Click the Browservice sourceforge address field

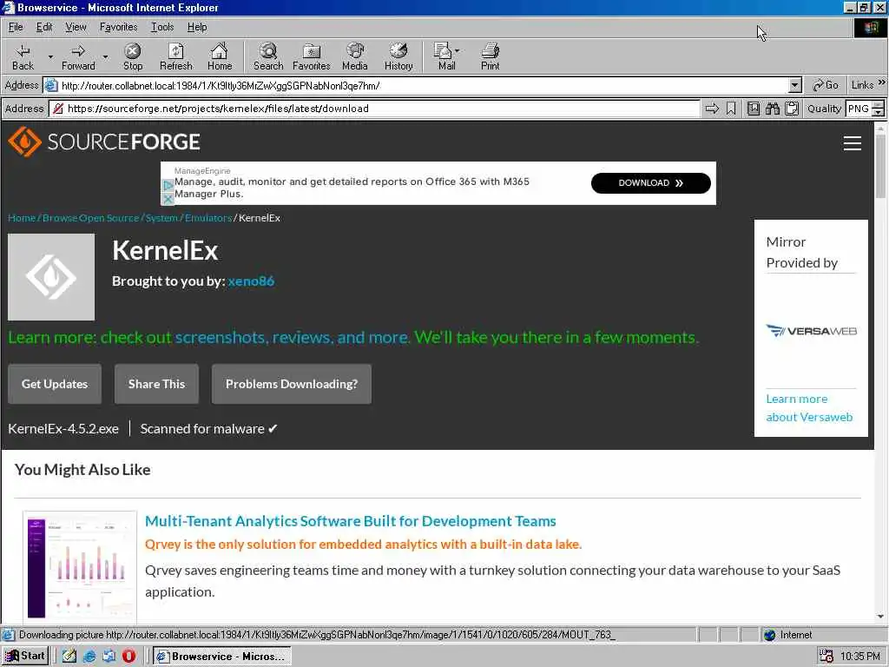pos(375,109)
